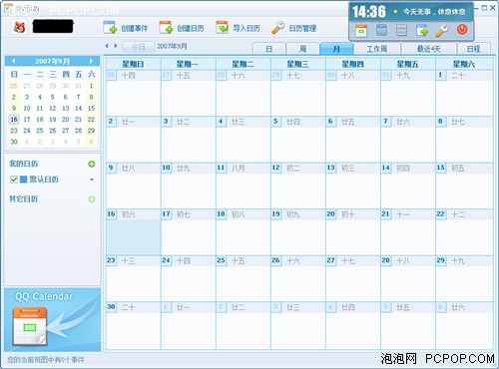This screenshot has height=369, width=499.
Task: Click the date number 7 (廿六) in month grid
Action: point(385,121)
